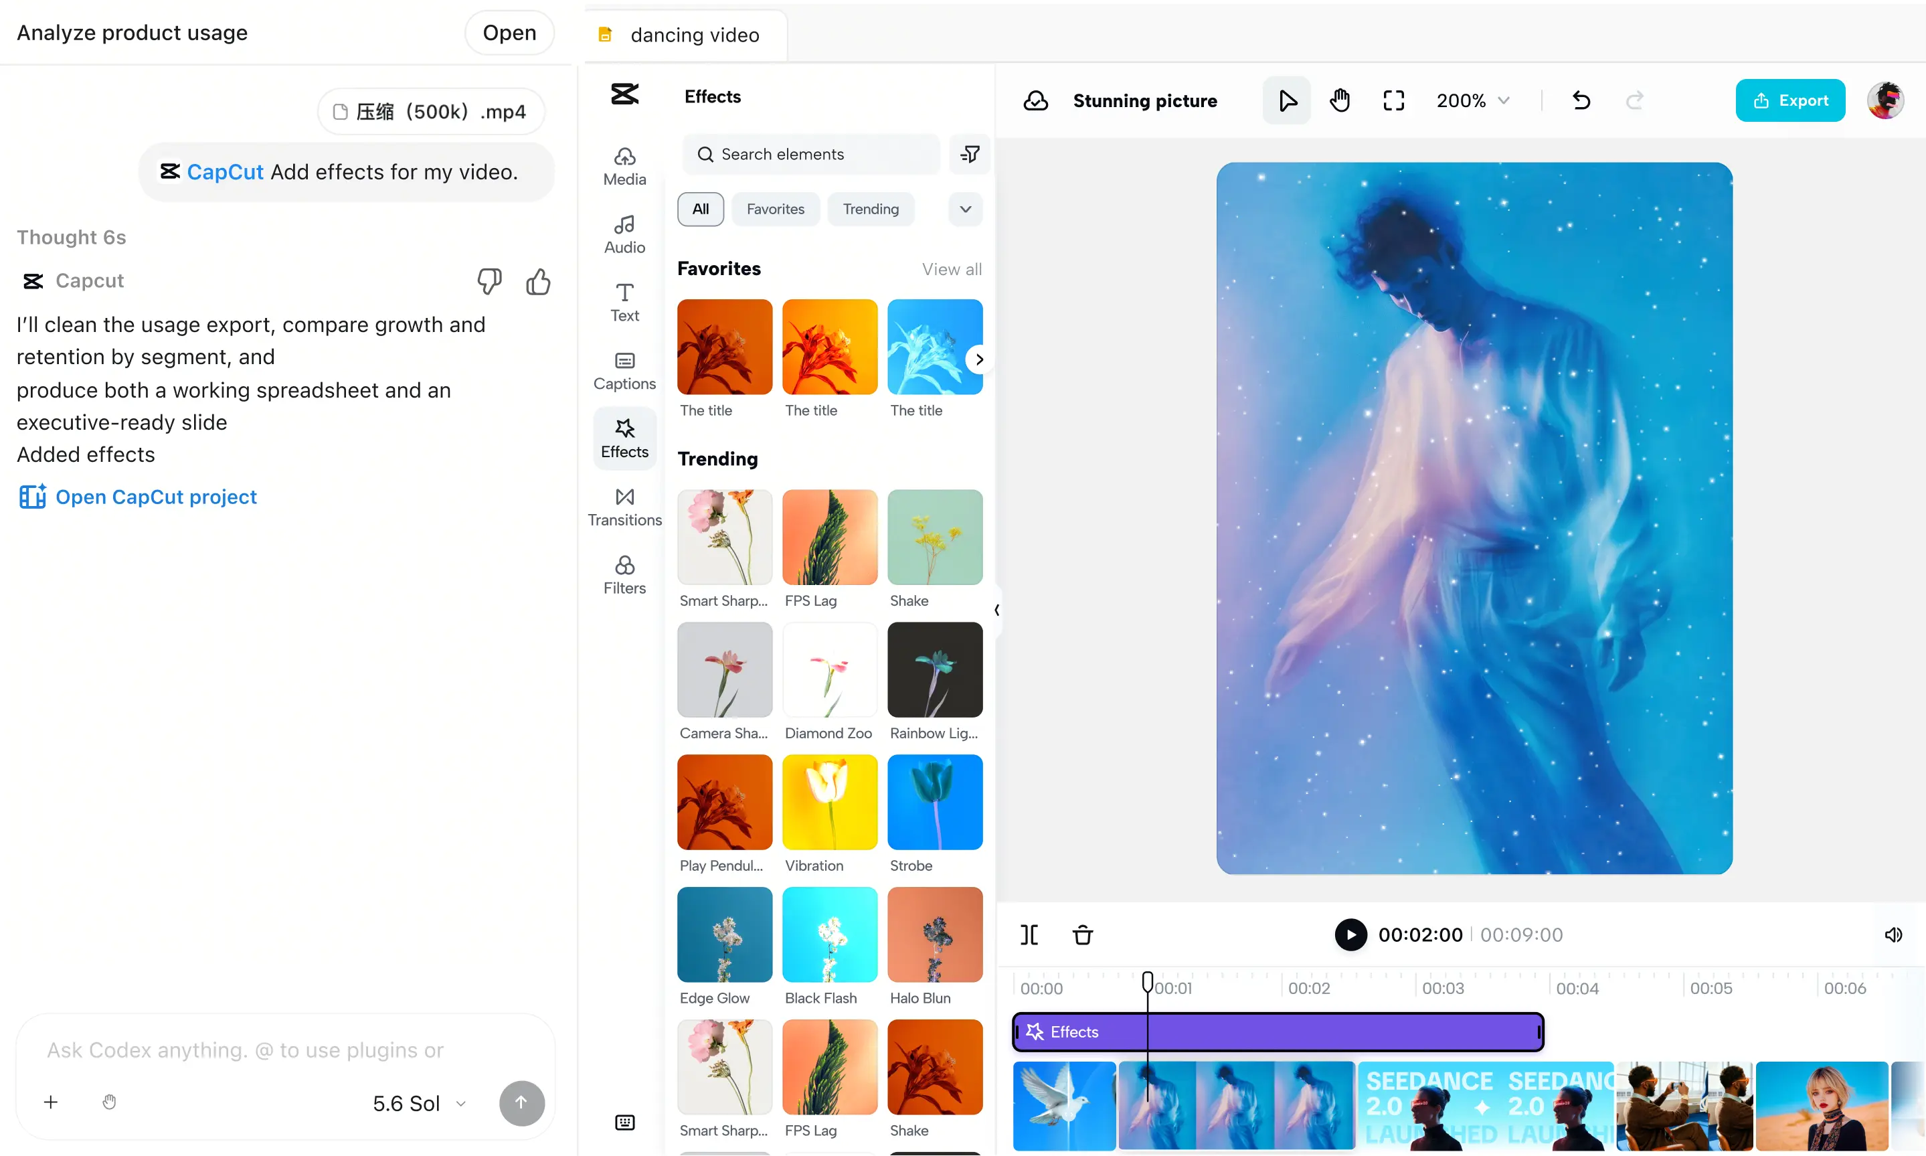The width and height of the screenshot is (1926, 1156).
Task: Switch to the dancing video tab
Action: (x=685, y=35)
